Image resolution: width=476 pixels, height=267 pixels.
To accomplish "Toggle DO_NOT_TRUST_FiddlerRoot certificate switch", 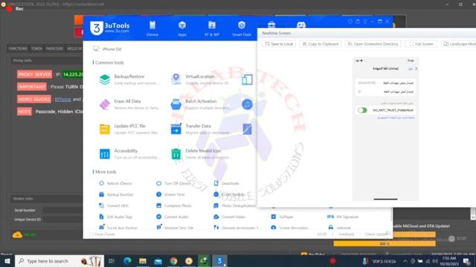I will 362,111.
